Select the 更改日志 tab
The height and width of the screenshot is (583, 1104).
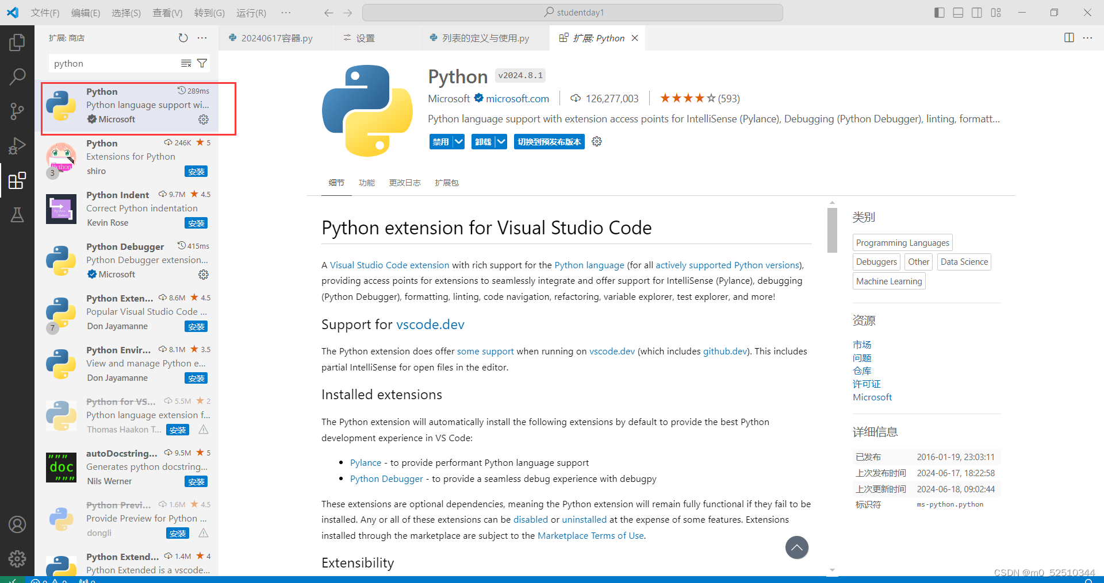tap(405, 183)
